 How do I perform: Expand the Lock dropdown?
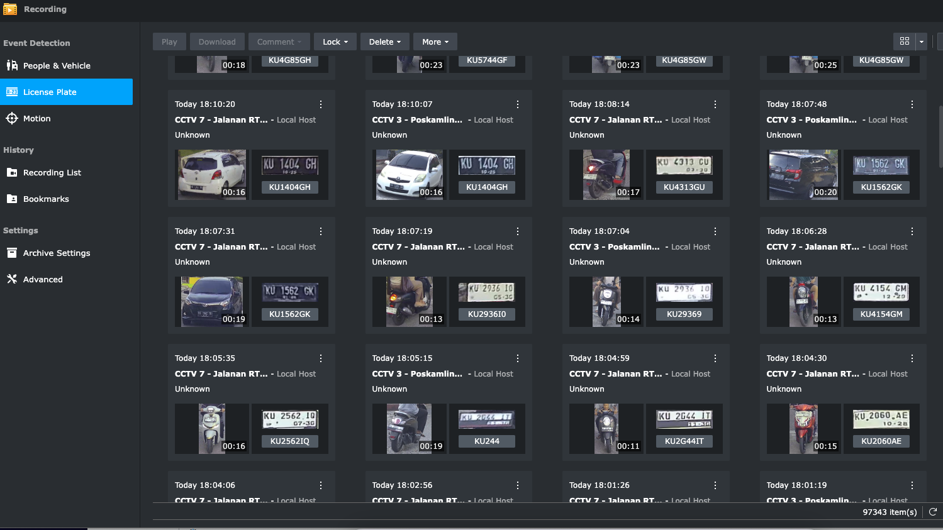point(335,41)
